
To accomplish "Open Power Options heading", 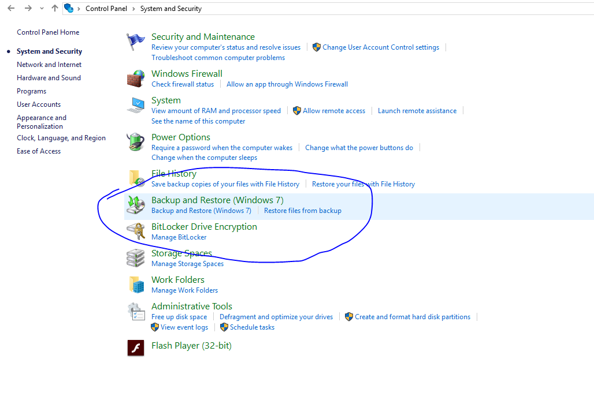I will click(x=181, y=137).
